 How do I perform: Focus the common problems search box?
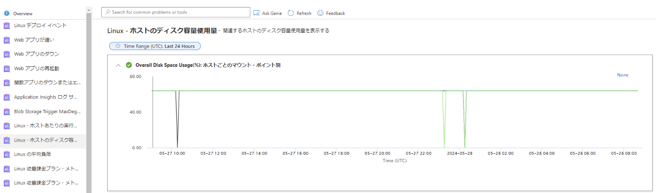point(176,12)
